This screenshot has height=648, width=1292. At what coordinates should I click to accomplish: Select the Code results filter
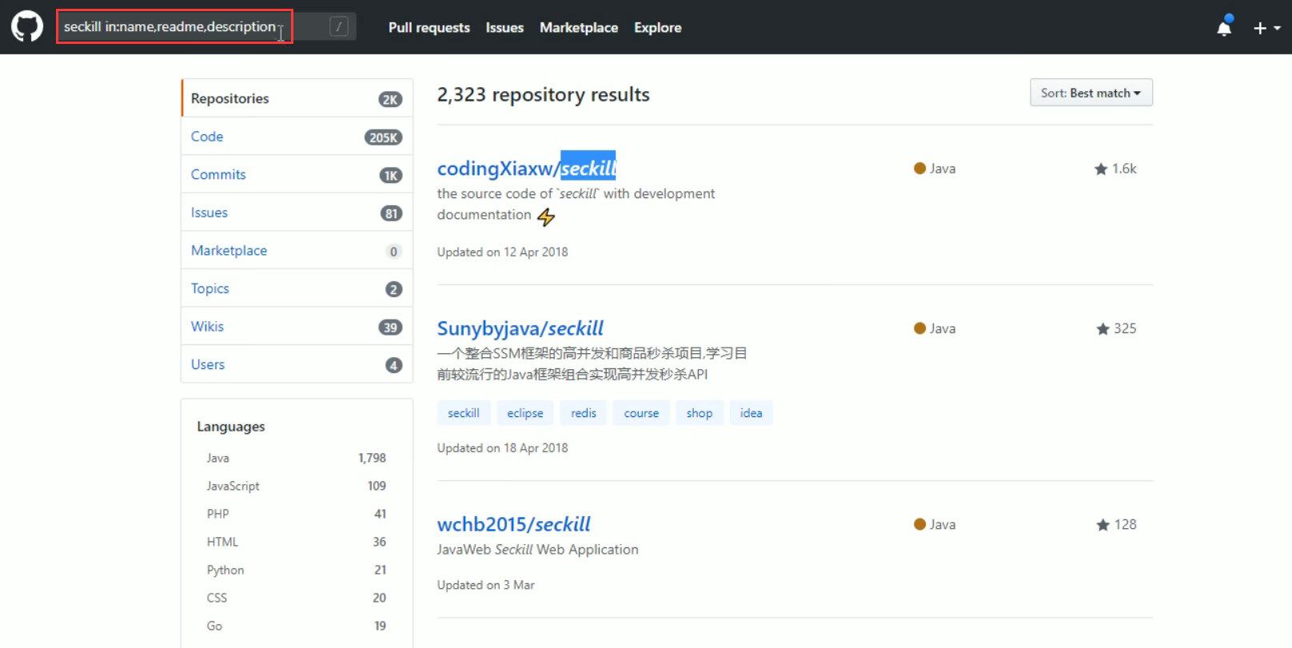click(297, 137)
